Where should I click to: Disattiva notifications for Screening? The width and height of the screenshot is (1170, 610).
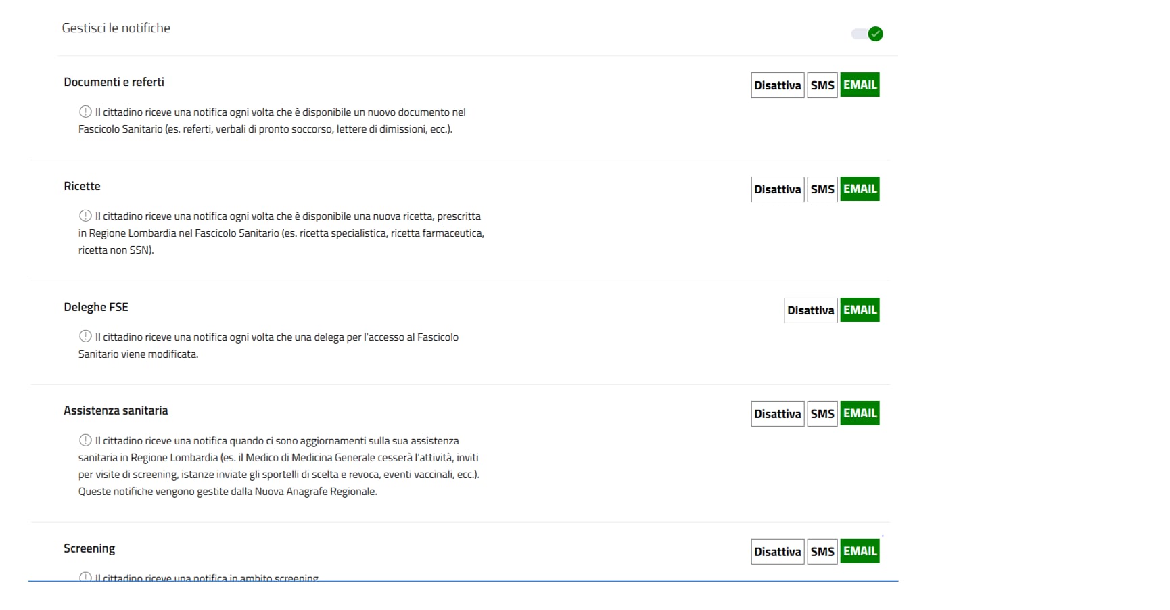coord(777,552)
